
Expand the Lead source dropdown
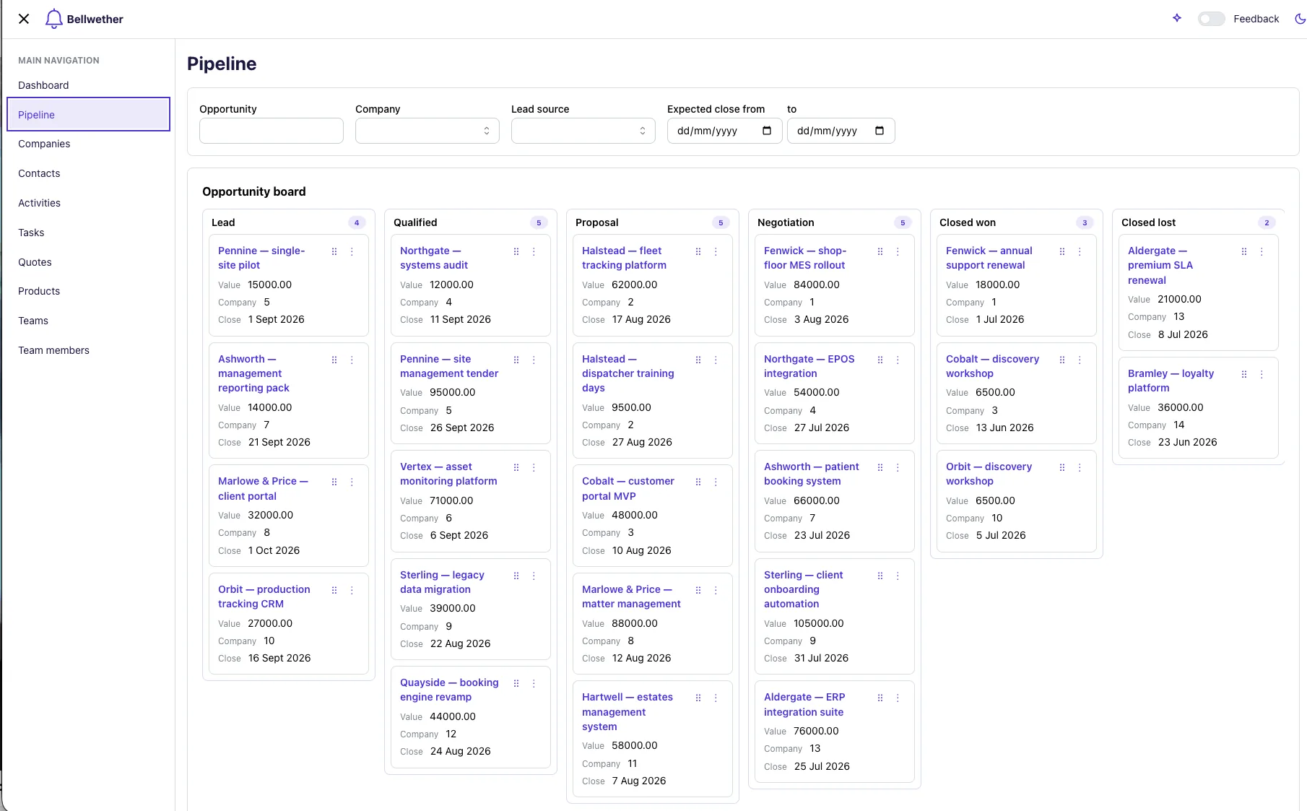pos(583,131)
